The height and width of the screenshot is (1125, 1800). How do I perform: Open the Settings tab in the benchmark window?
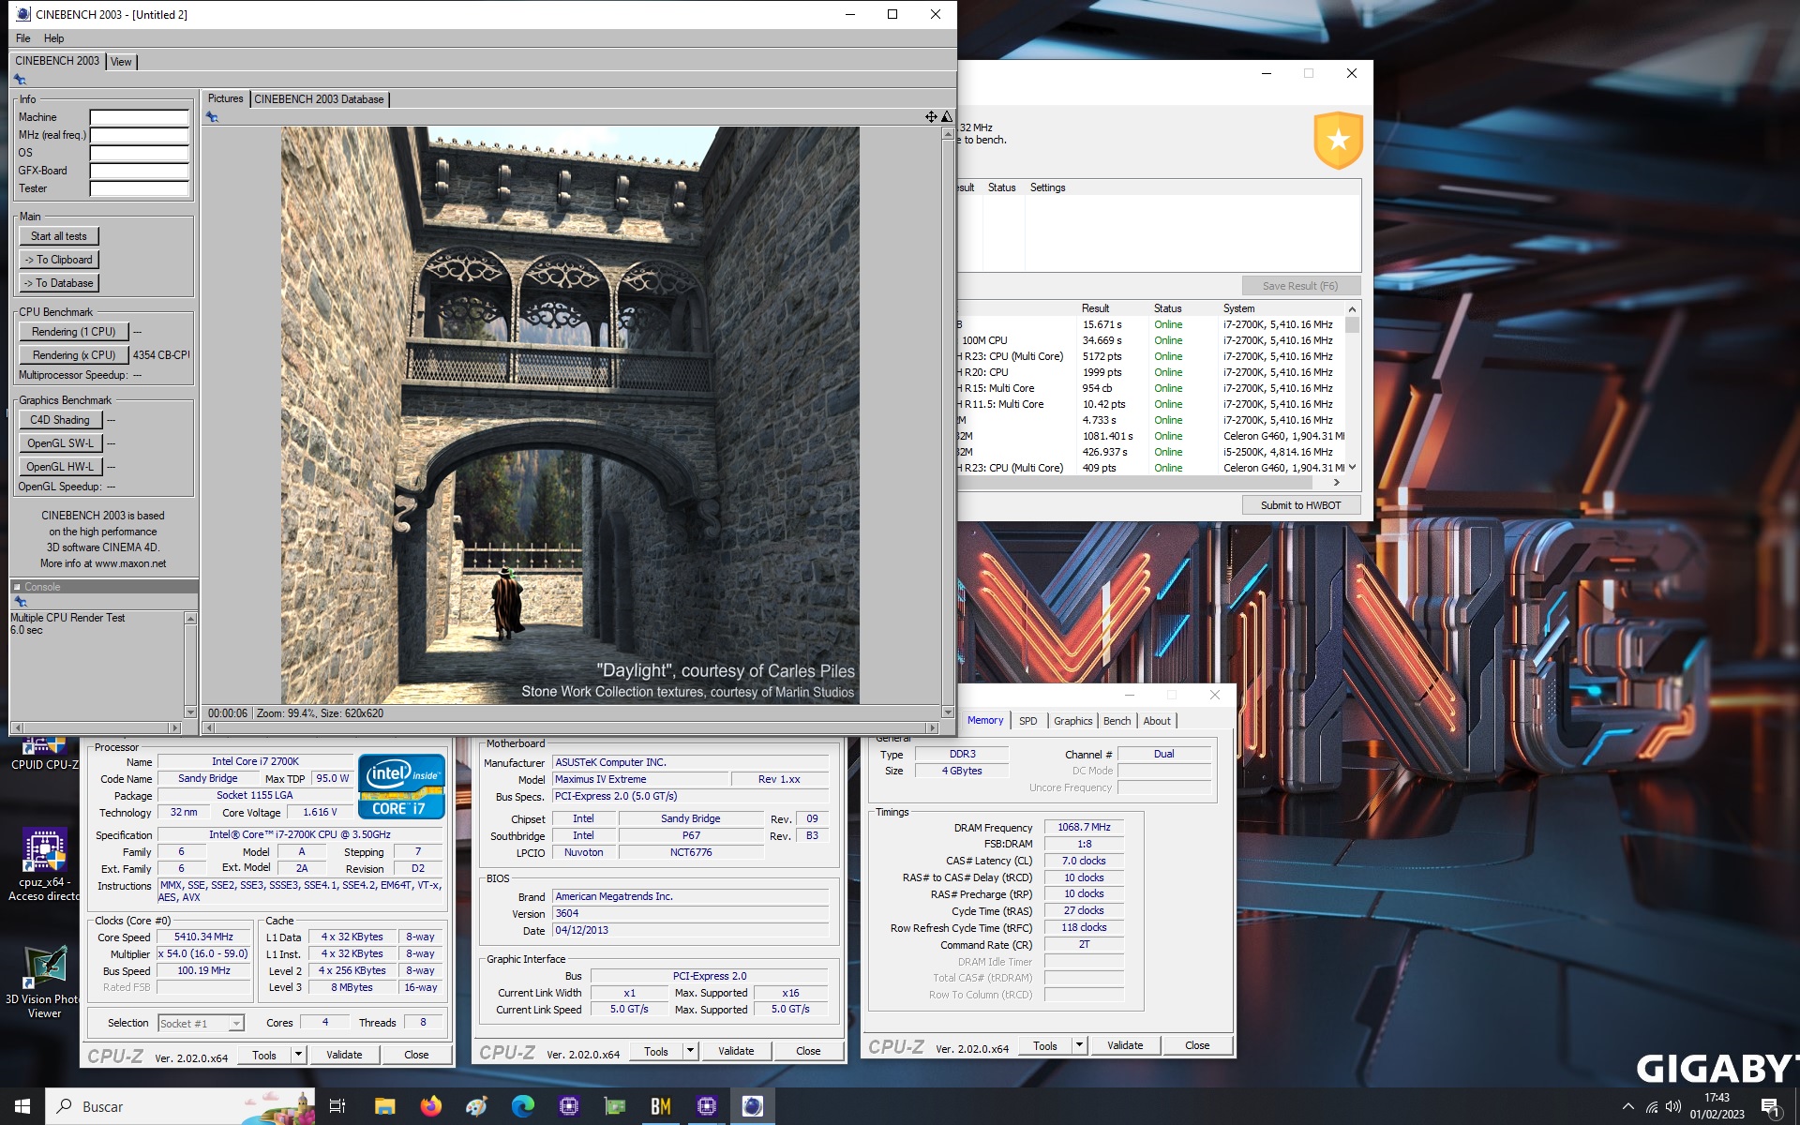(x=1047, y=187)
